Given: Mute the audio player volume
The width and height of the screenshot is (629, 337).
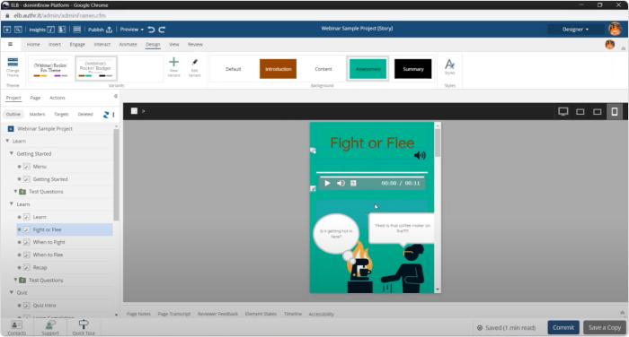Looking at the screenshot, I should tap(341, 184).
